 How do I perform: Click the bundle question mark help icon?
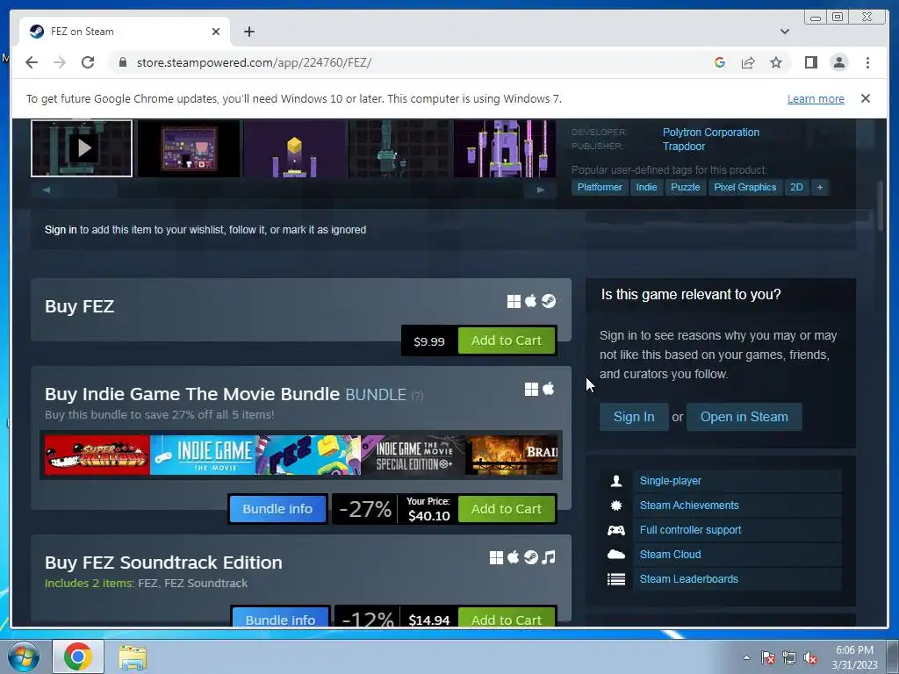(x=417, y=396)
